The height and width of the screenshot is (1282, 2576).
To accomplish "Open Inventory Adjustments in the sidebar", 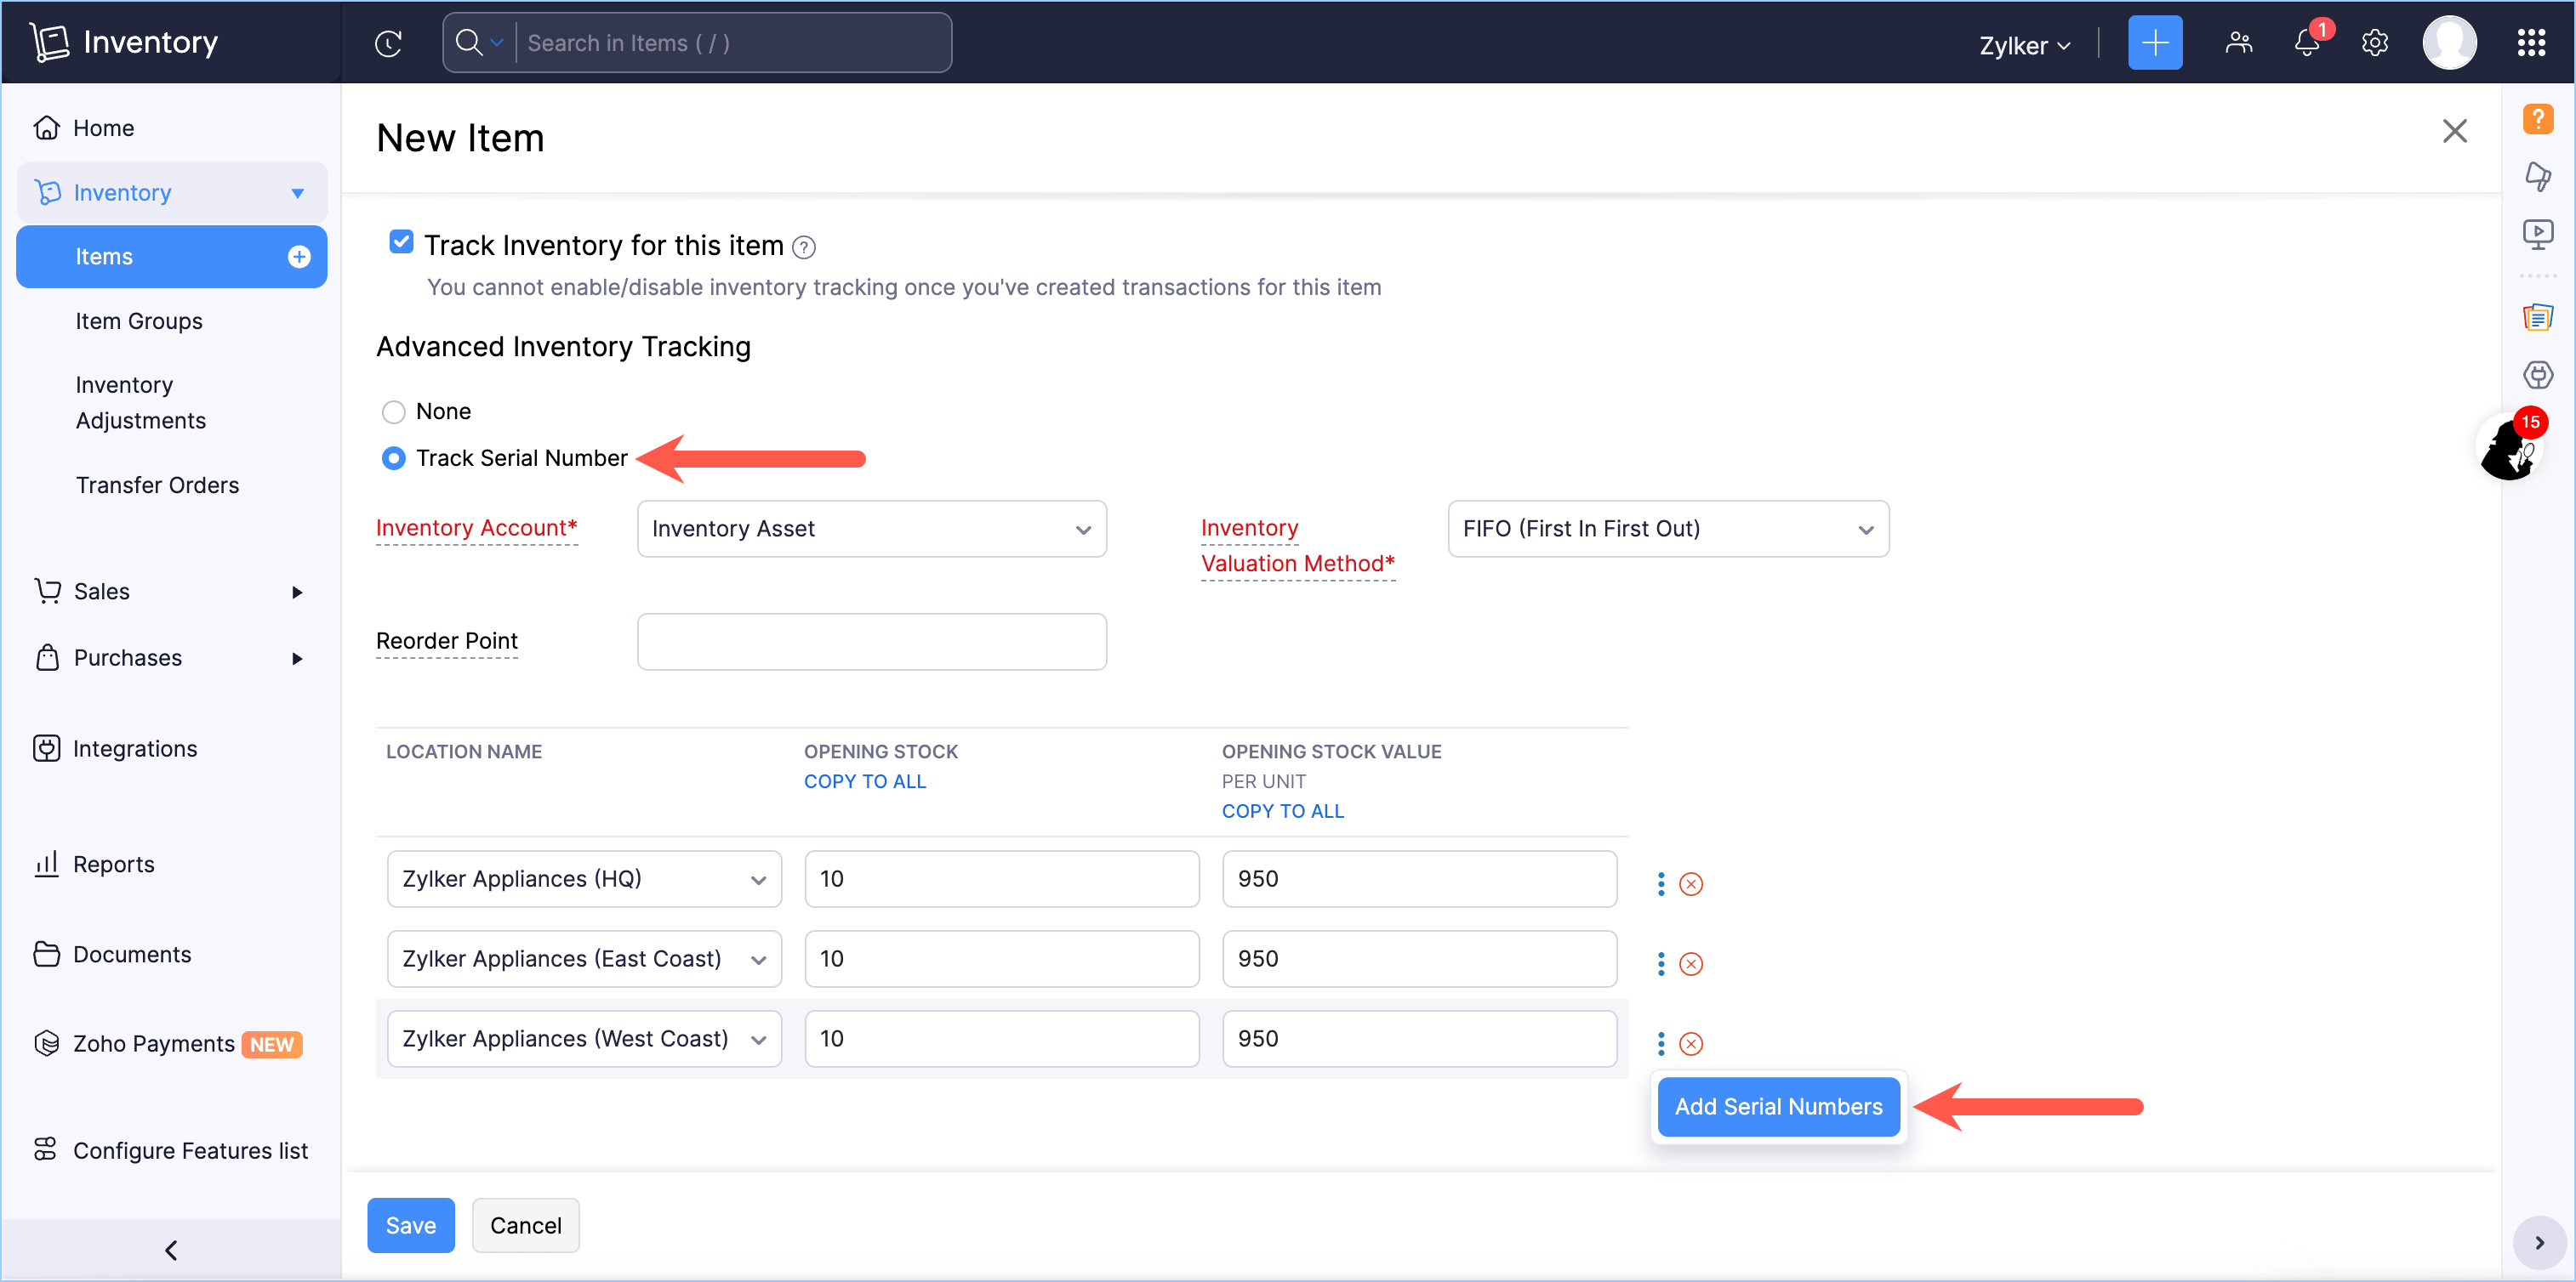I will 140,403.
